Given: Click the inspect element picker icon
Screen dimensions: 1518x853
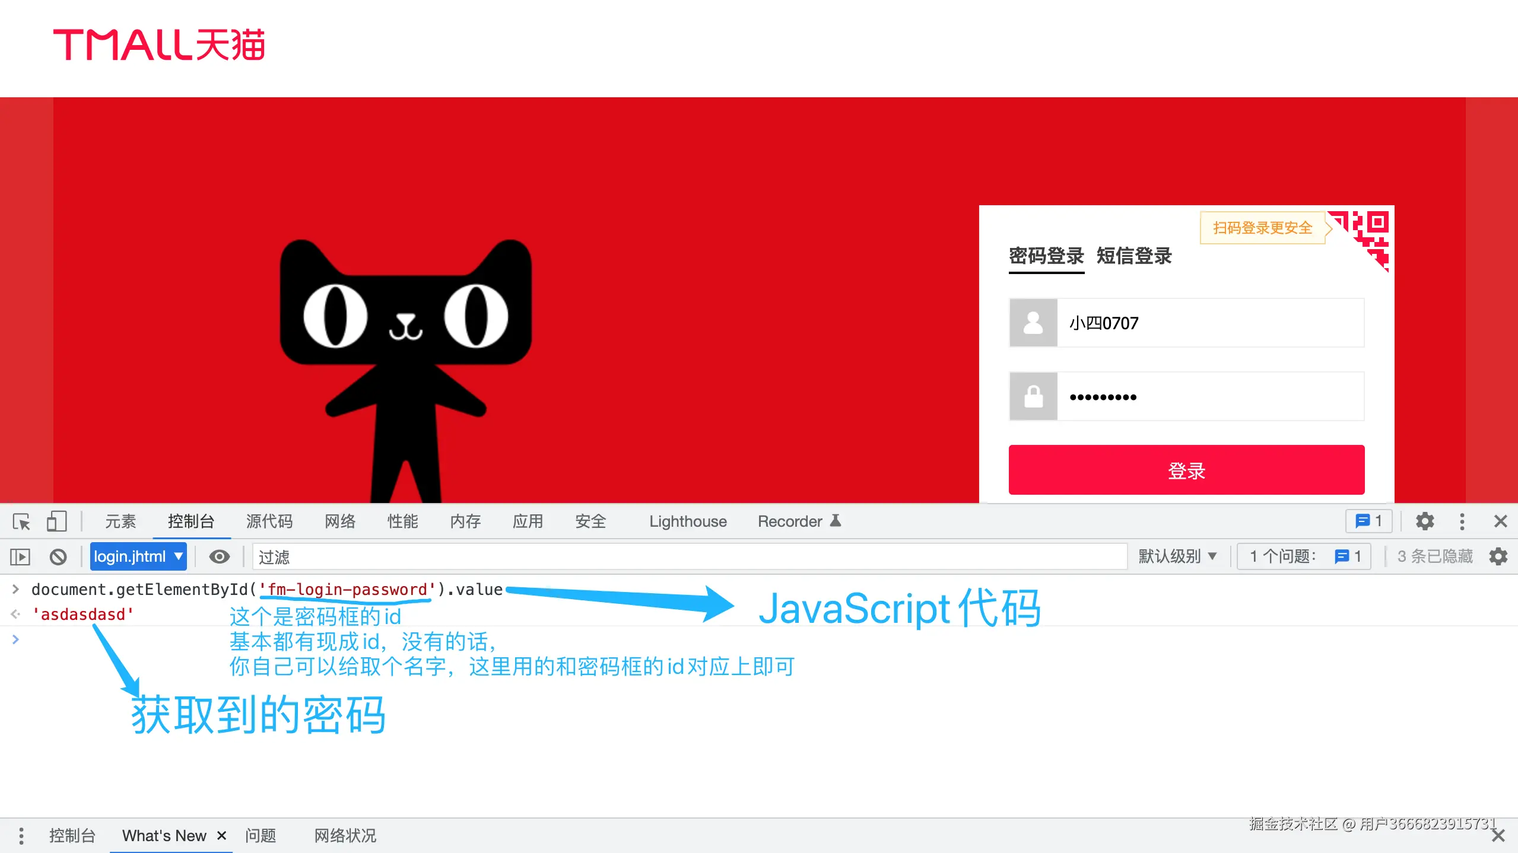Looking at the screenshot, I should 21,521.
